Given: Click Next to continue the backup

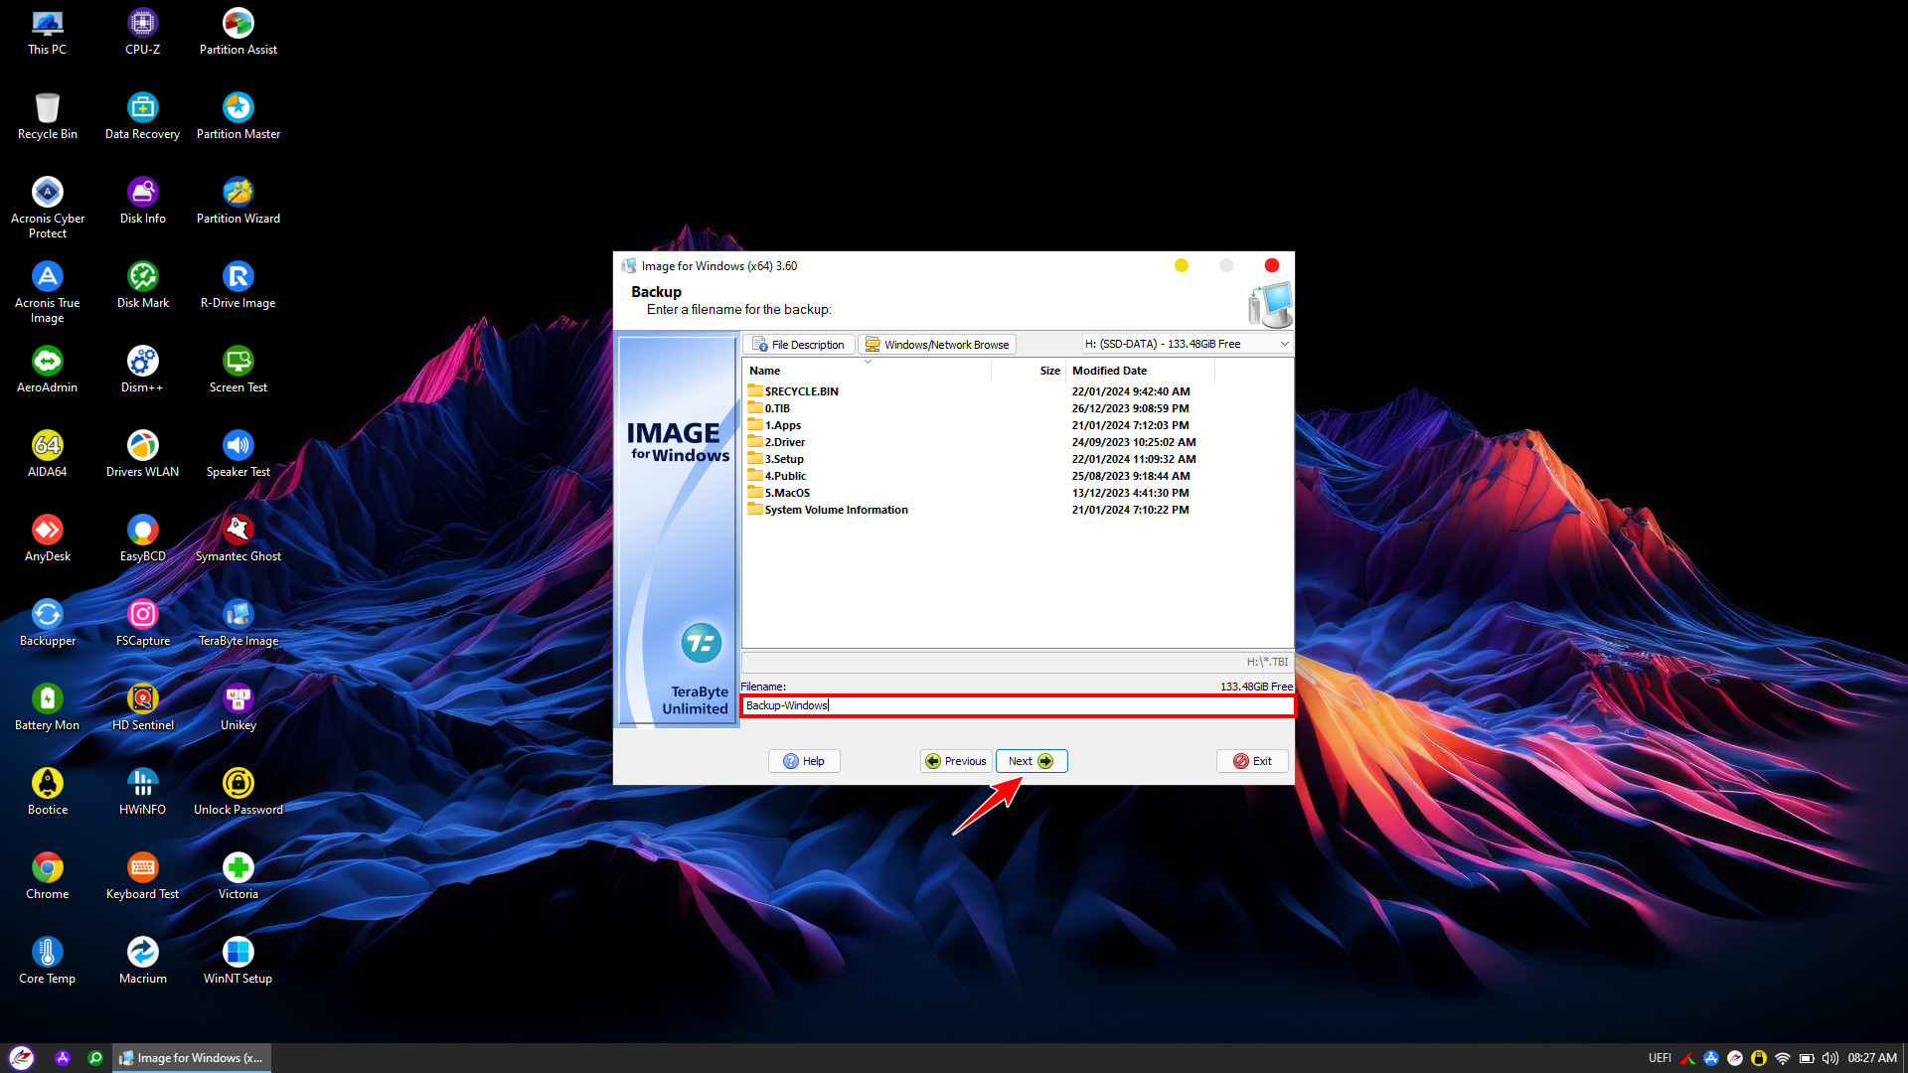Looking at the screenshot, I should [1031, 760].
